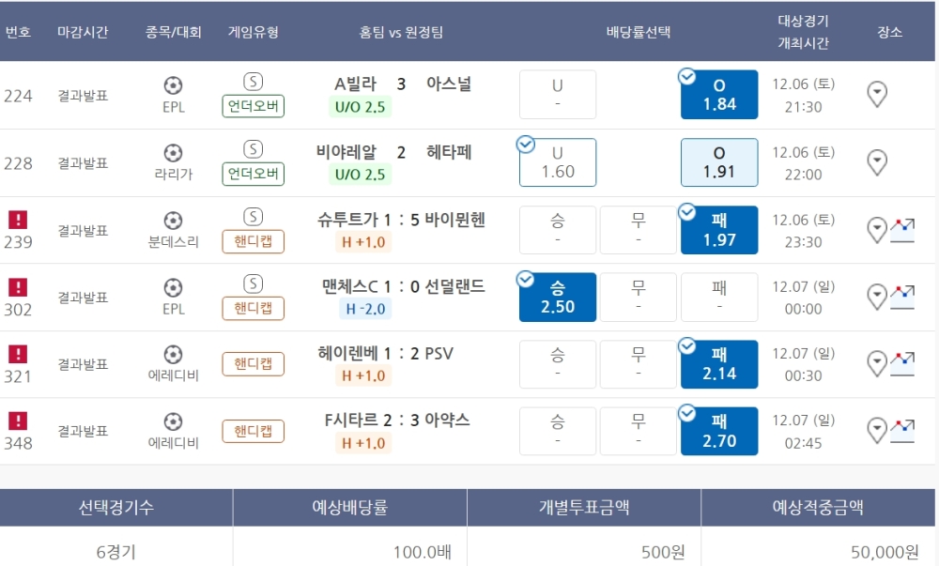939x566 pixels.
Task: Click 배당률선택 column header
Action: pyautogui.click(x=639, y=32)
